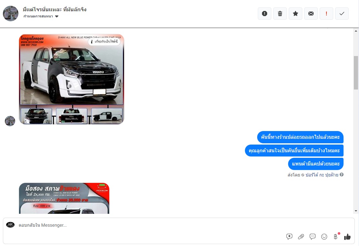Viewport: 359px width, 246px height.
Task: Open the Isuzu D-Max car image
Action: tap(72, 79)
